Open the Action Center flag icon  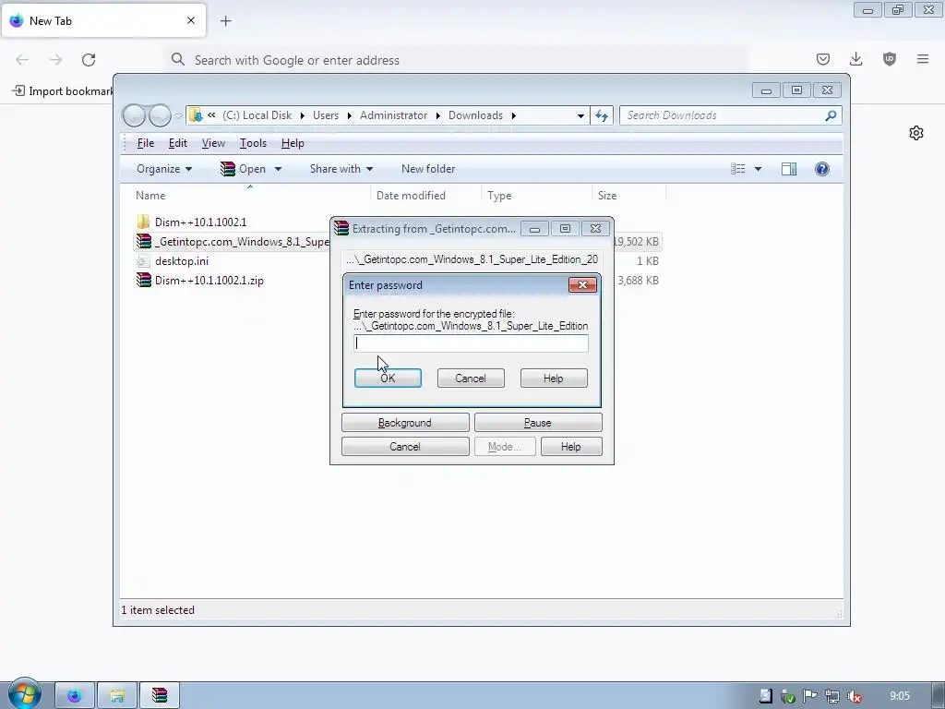pos(810,696)
